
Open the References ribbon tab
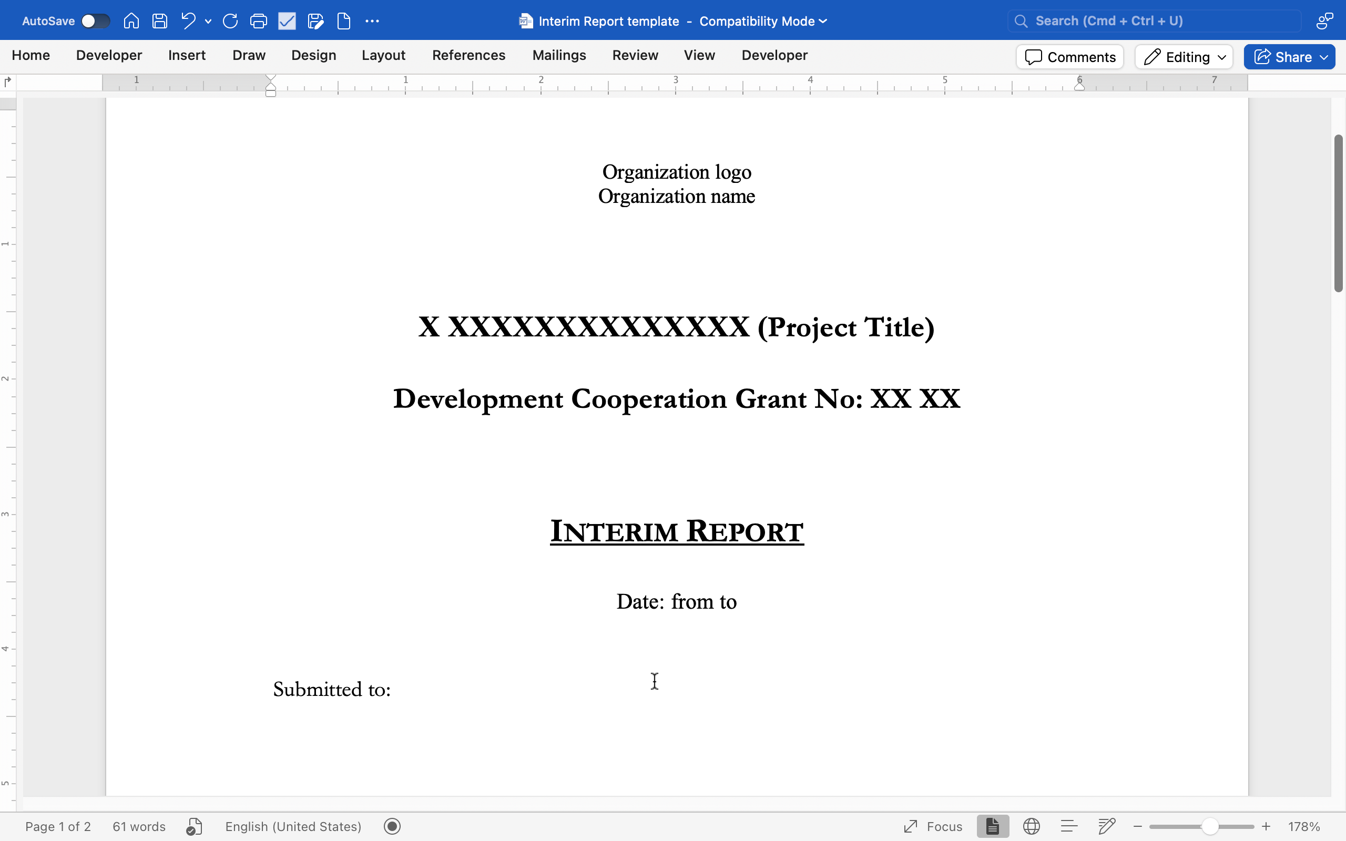point(468,55)
